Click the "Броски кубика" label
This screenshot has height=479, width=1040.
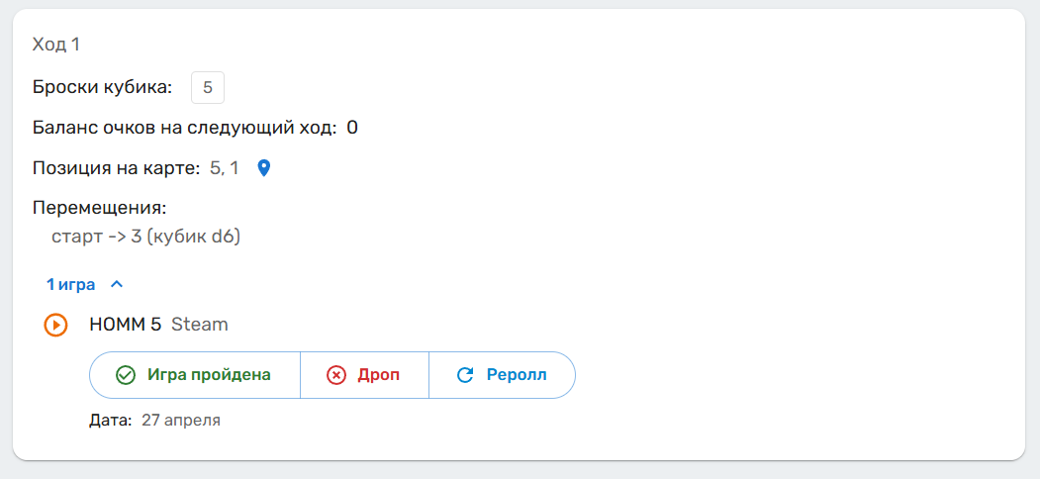[102, 87]
